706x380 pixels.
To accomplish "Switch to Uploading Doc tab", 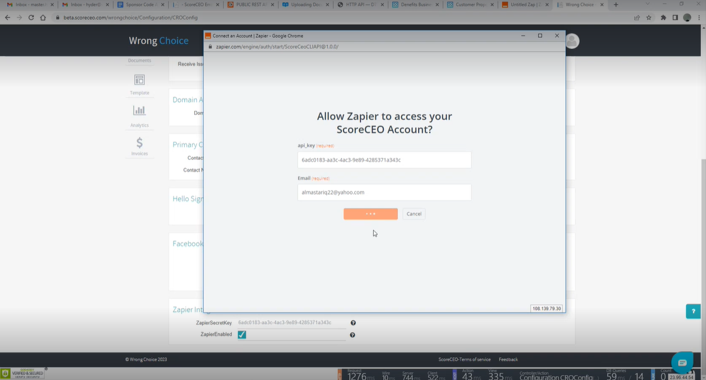I will click(305, 4).
